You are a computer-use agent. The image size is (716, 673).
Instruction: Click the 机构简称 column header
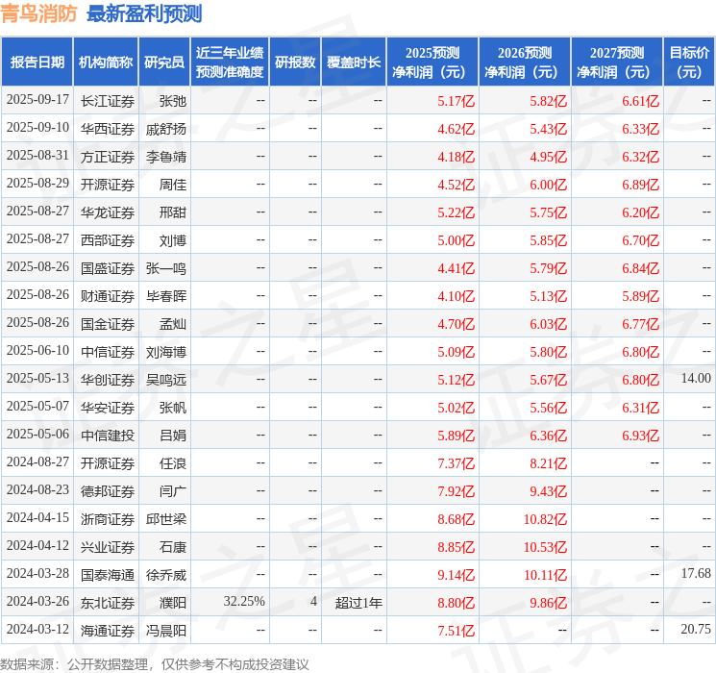(106, 62)
